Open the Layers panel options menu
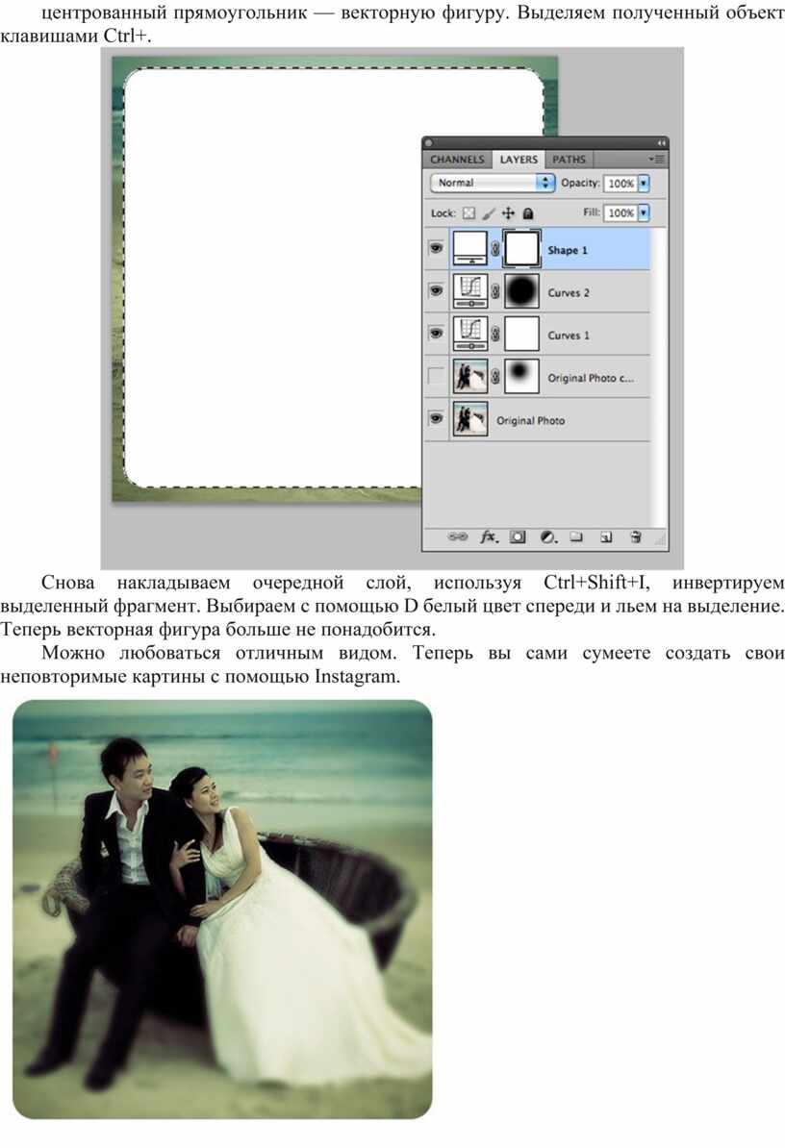The height and width of the screenshot is (1148, 785). [x=656, y=159]
